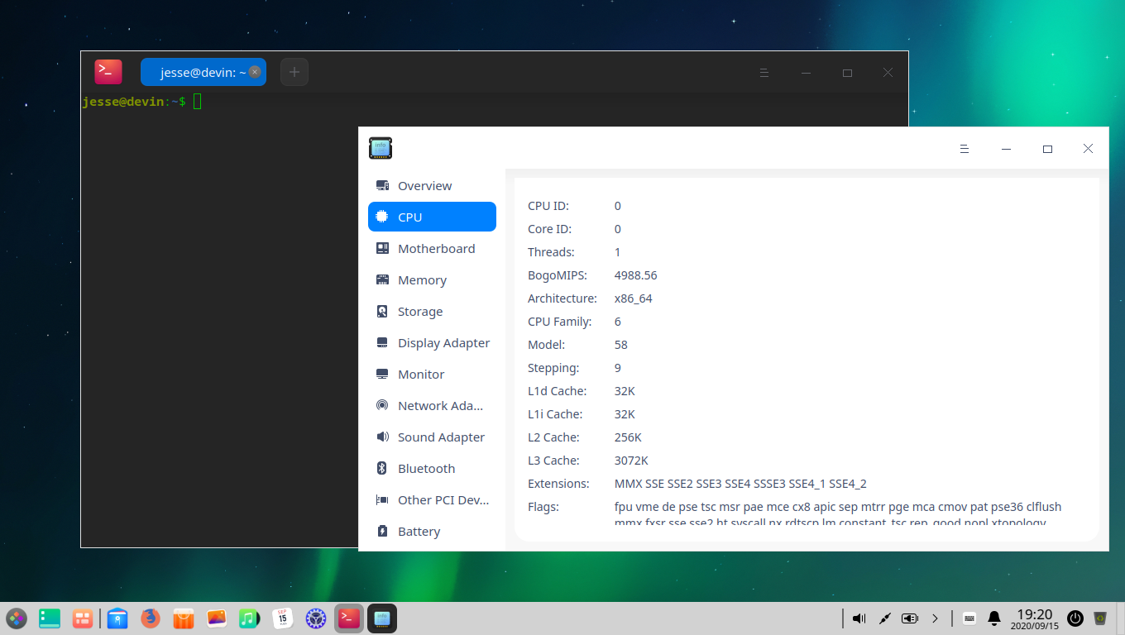This screenshot has height=635, width=1125.
Task: Open volume control in system tray
Action: [x=859, y=618]
